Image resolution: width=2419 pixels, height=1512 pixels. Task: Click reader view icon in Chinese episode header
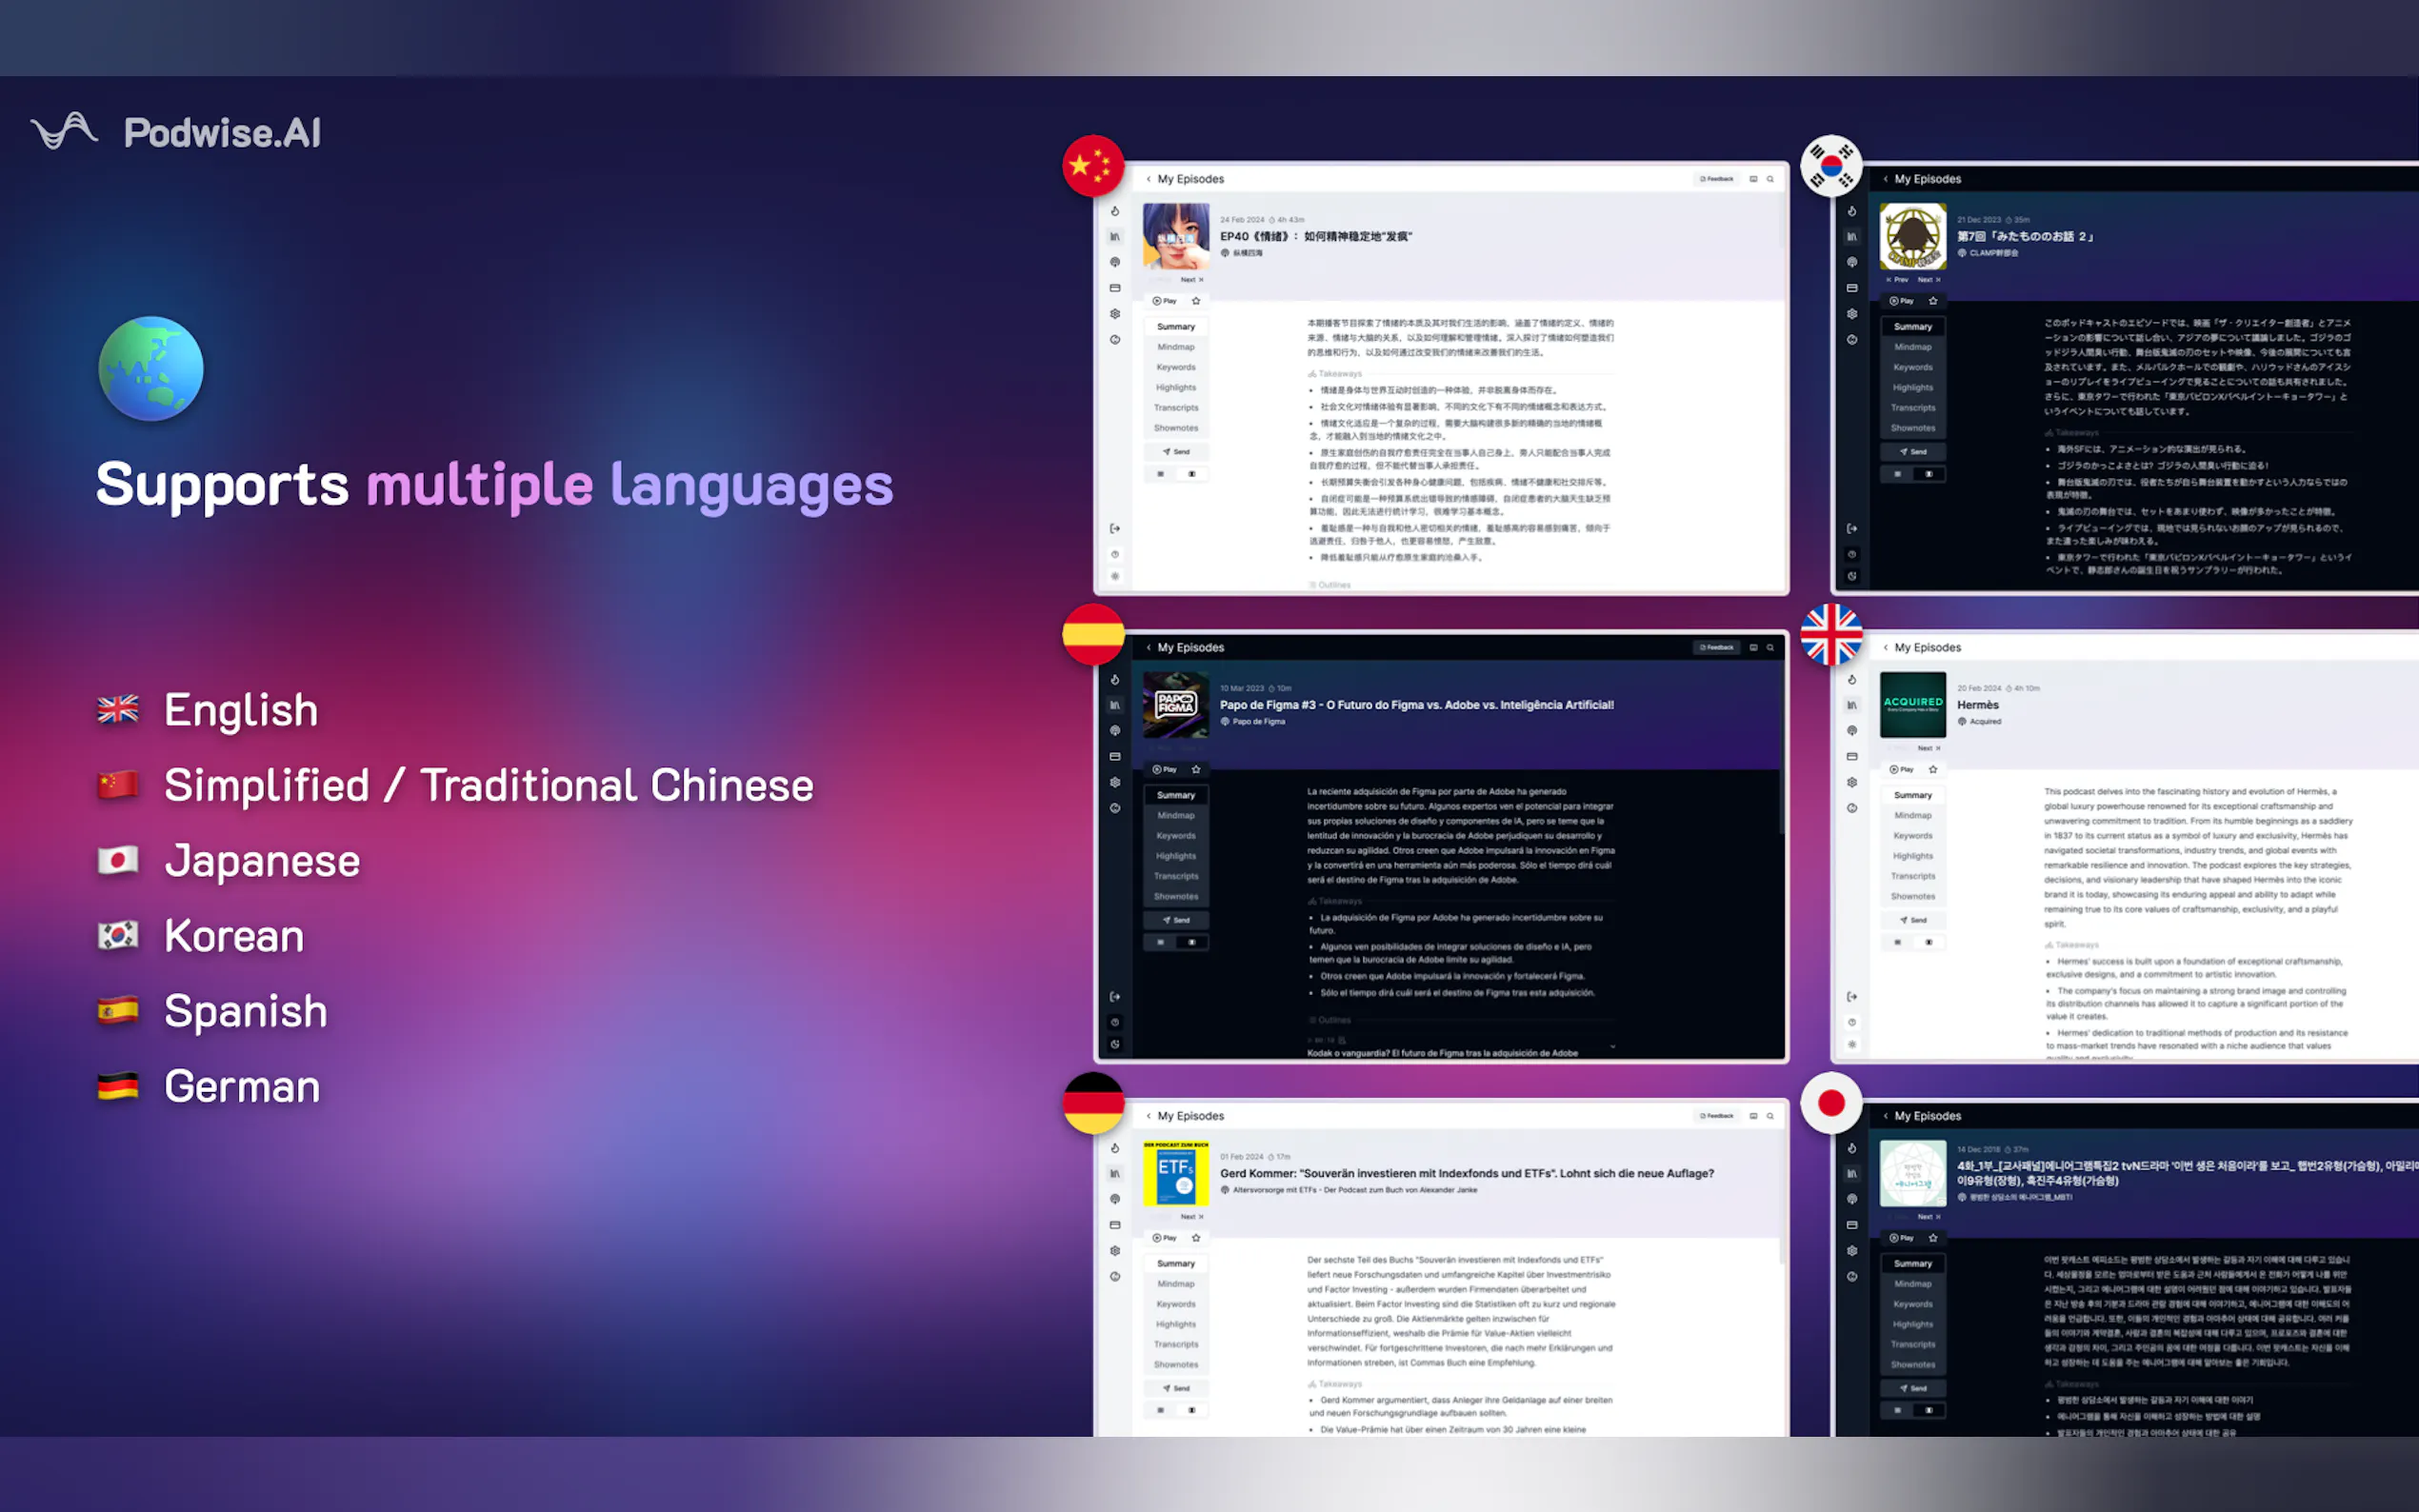pyautogui.click(x=1753, y=179)
